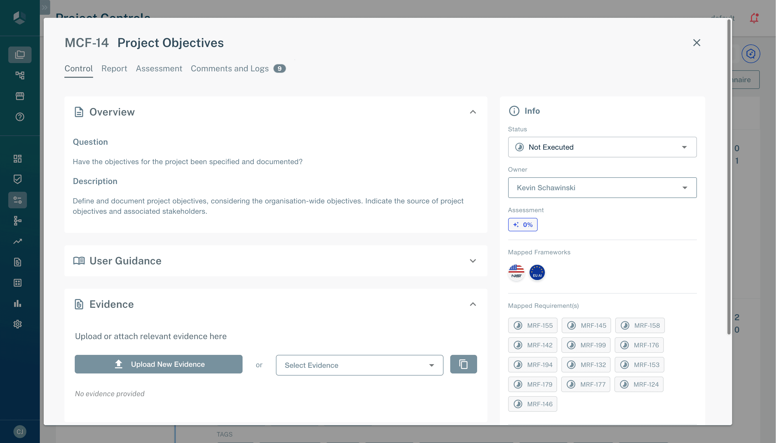This screenshot has width=782, height=443.
Task: Click the help question mark sidebar icon
Action: pos(20,117)
